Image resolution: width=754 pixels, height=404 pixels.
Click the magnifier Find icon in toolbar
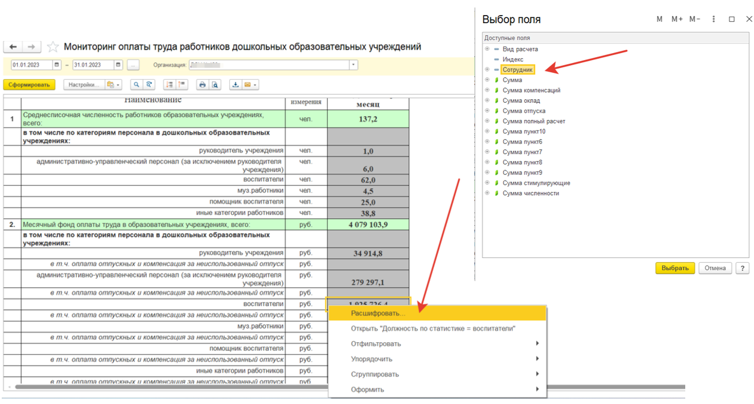(x=136, y=85)
